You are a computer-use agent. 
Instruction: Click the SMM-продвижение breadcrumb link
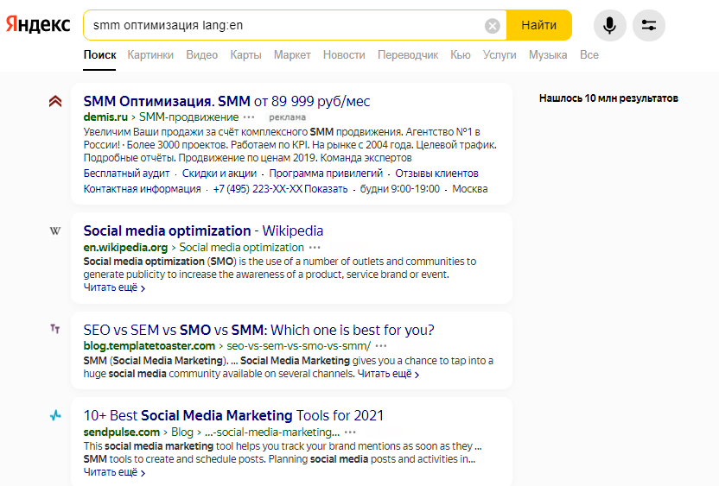coord(189,117)
